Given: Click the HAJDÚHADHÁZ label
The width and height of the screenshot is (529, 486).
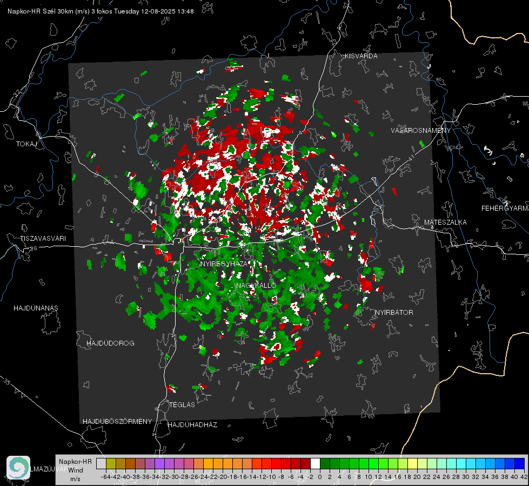Looking at the screenshot, I should tap(192, 424).
